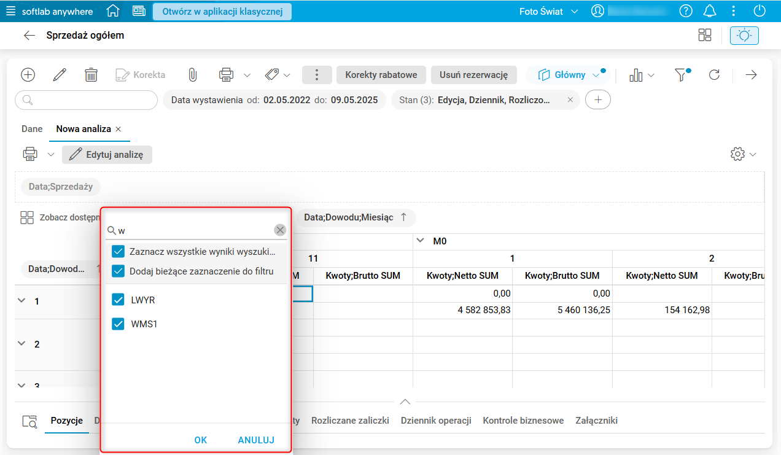Click the delete trash icon

click(x=91, y=75)
